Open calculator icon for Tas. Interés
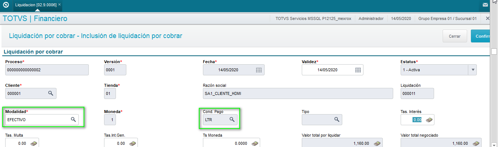 [x=429, y=120]
